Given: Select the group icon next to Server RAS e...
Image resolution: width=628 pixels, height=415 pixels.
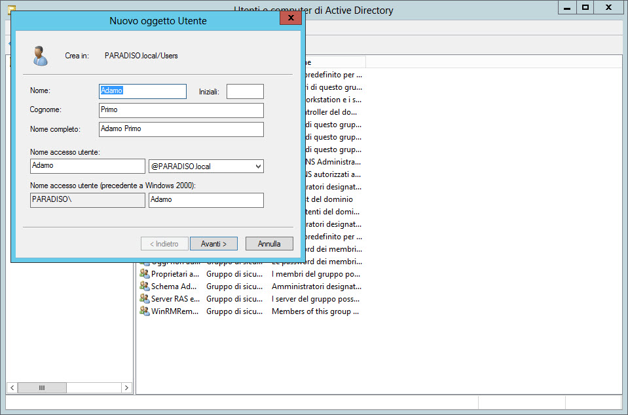Looking at the screenshot, I should (x=145, y=299).
